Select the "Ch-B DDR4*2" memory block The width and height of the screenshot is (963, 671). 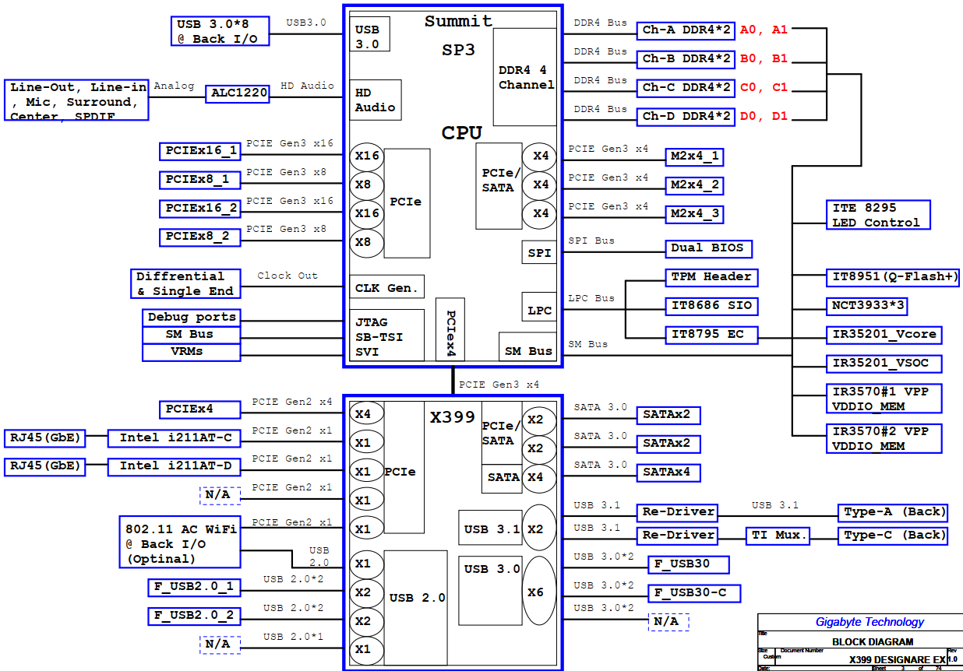tap(686, 59)
